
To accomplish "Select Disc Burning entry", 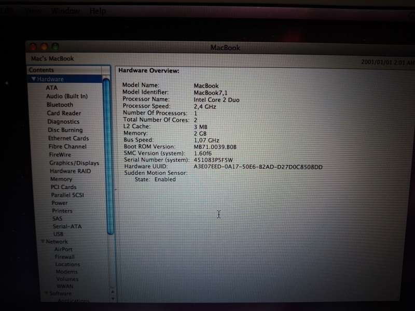I will tap(65, 130).
